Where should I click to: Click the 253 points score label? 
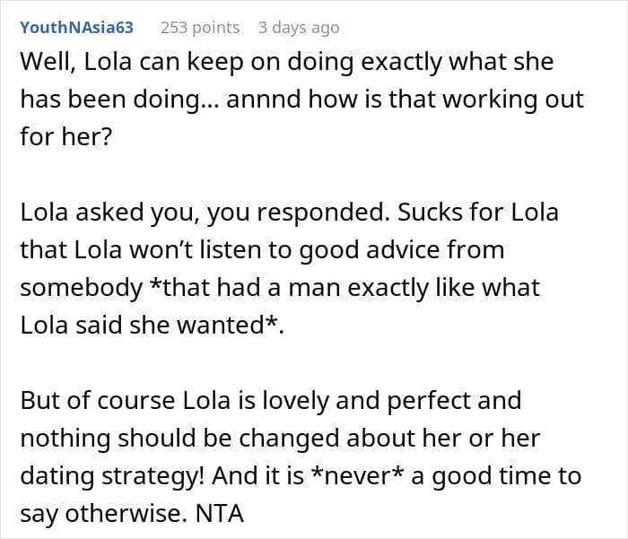[x=200, y=28]
